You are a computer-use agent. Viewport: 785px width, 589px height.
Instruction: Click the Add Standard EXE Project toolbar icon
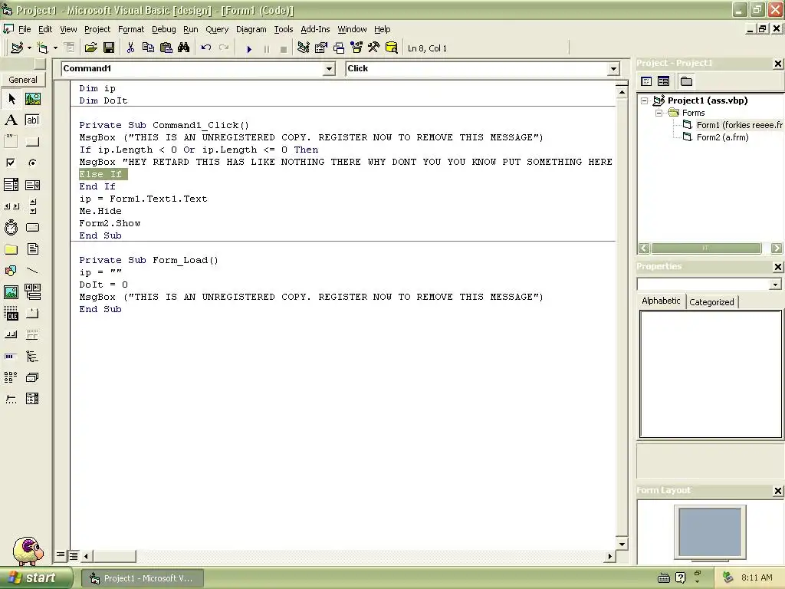[x=17, y=48]
